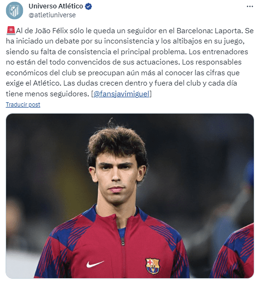Open the @fansjavimiguel mention link
The image size is (258, 281).
[x=121, y=94]
